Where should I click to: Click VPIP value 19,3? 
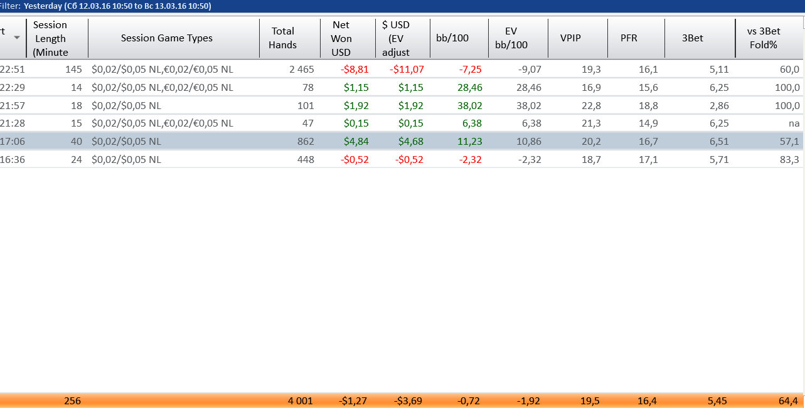591,70
